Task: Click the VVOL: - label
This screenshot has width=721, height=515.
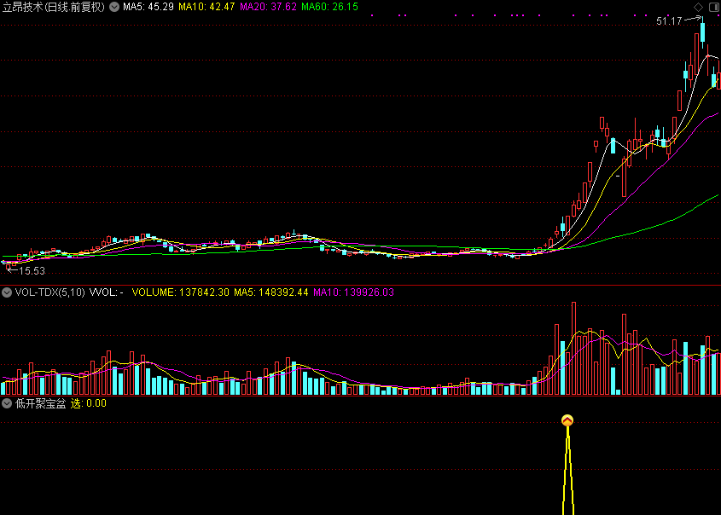Action: pos(106,292)
